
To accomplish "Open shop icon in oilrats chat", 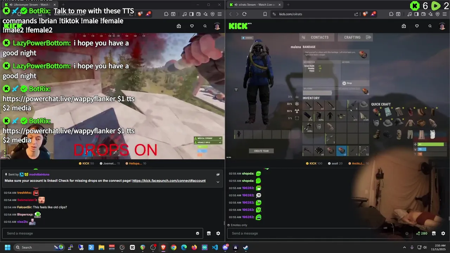I will pos(434,233).
